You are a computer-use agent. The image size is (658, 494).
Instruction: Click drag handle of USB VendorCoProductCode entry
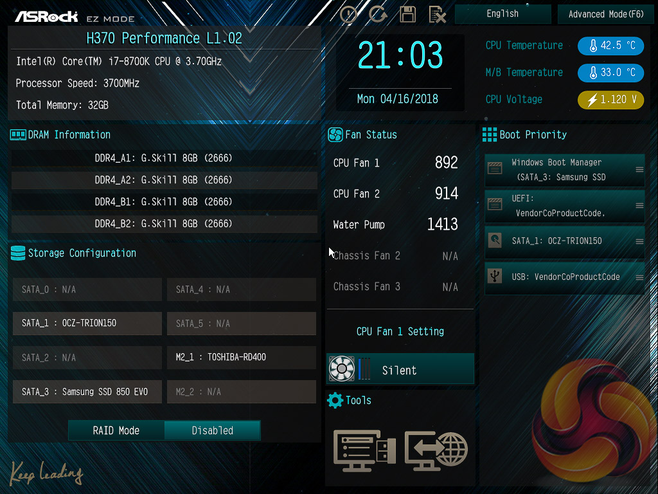[639, 278]
